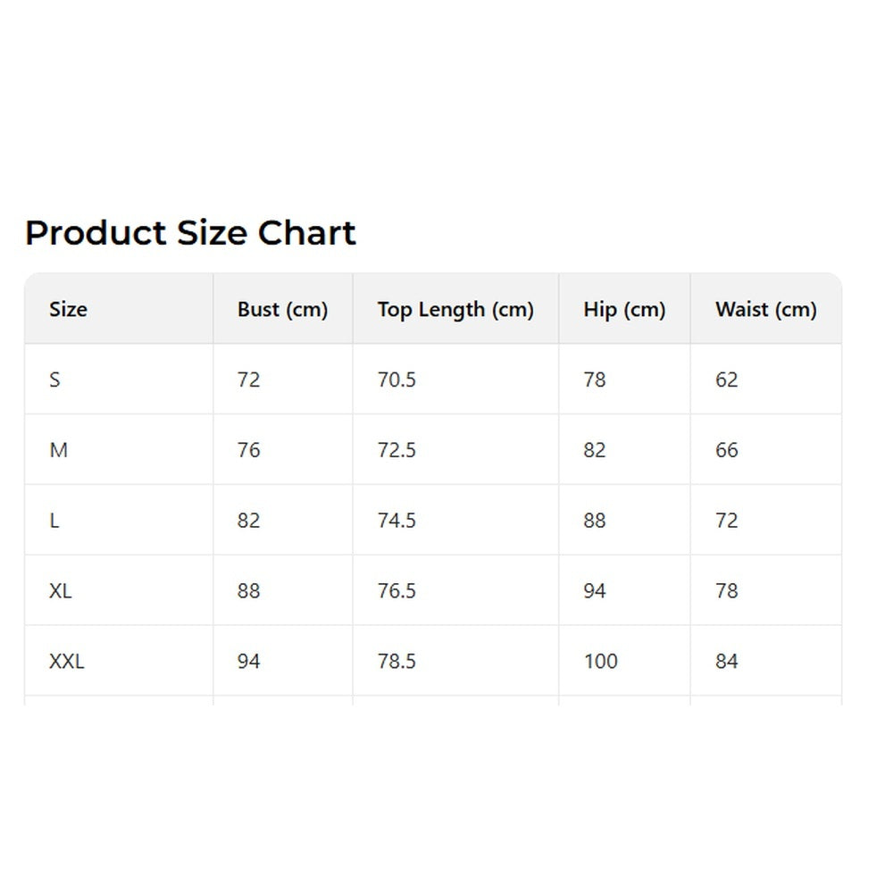Screen dimensions: 893x893
Task: Click the 72.5 top length value
Action: 396,450
